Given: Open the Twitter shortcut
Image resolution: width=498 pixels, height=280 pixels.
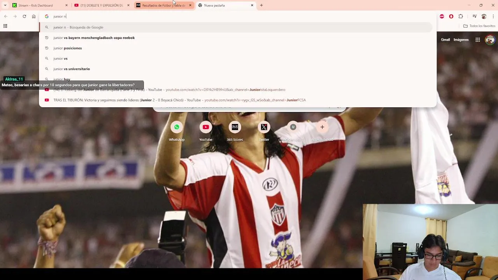Looking at the screenshot, I should (264, 131).
